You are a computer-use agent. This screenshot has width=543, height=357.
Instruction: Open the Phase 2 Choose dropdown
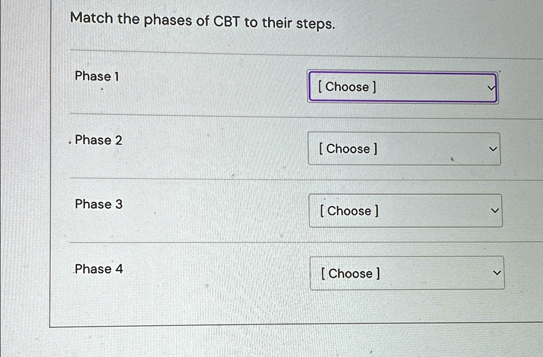point(404,149)
